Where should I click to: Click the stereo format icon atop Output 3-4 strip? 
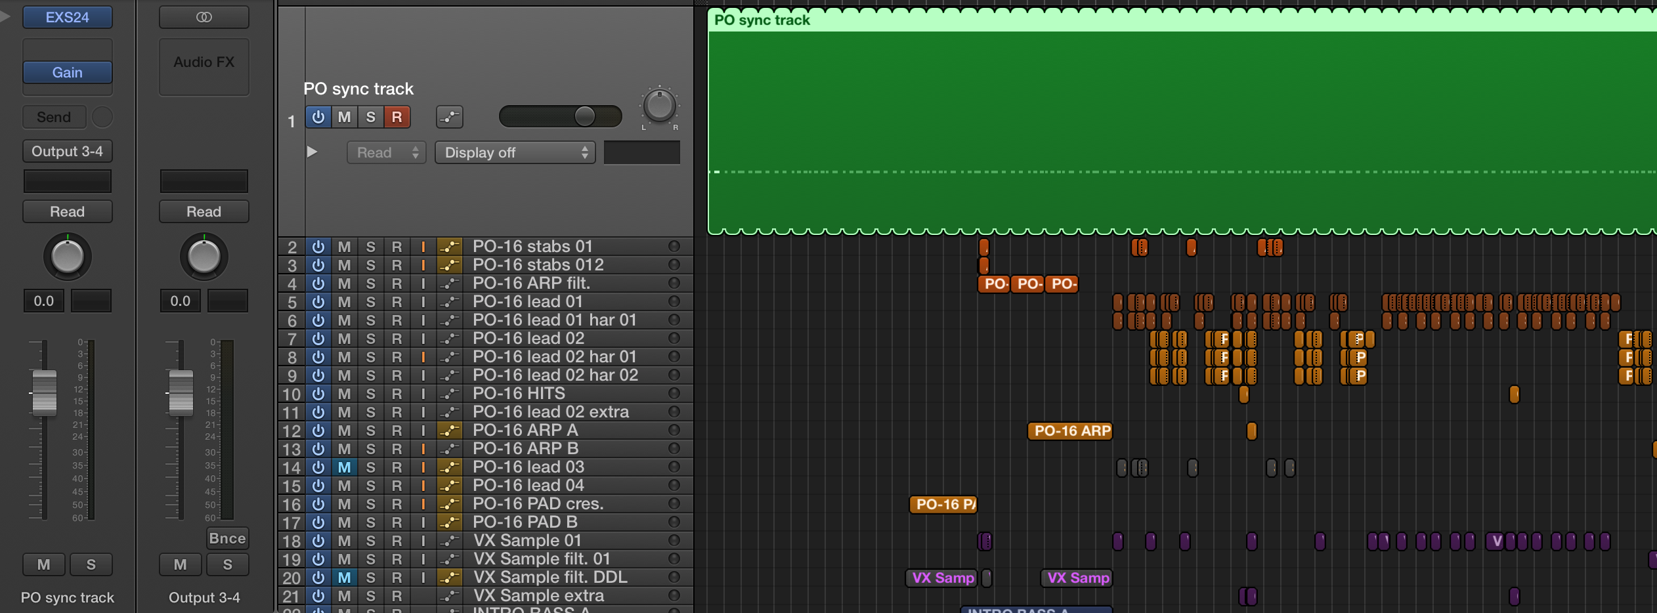(x=204, y=17)
